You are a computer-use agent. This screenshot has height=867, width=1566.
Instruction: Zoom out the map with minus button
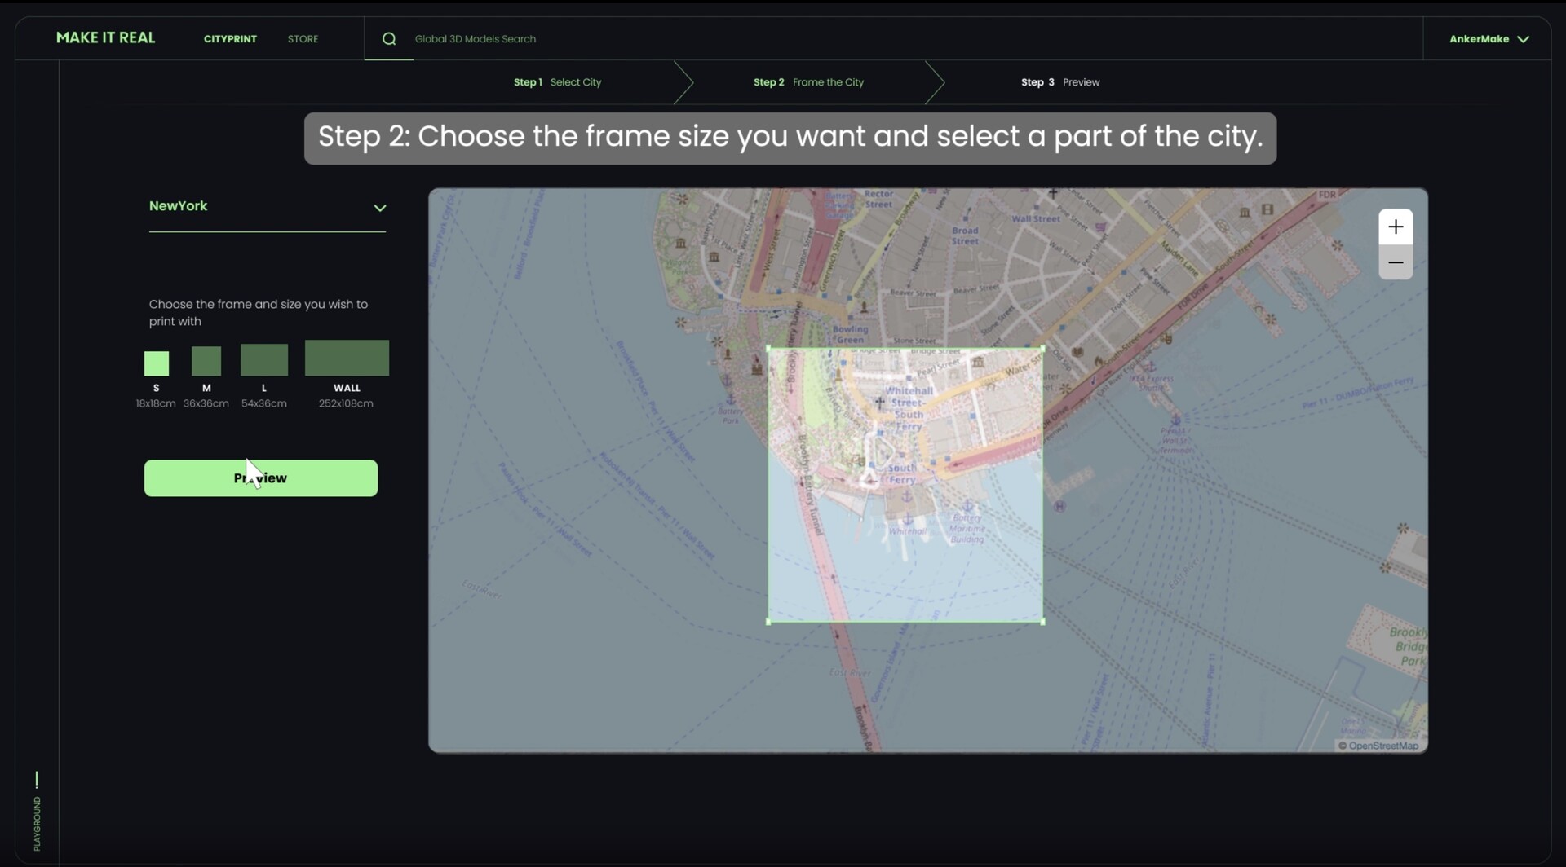1396,262
